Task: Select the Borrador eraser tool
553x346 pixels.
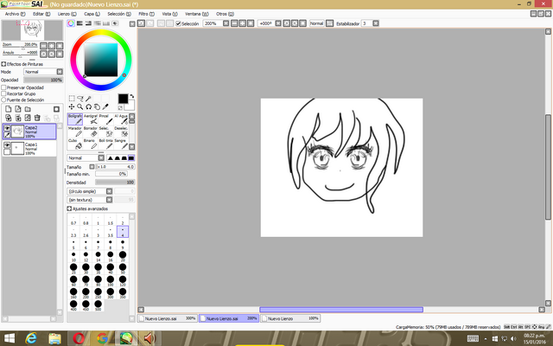Action: (x=90, y=131)
